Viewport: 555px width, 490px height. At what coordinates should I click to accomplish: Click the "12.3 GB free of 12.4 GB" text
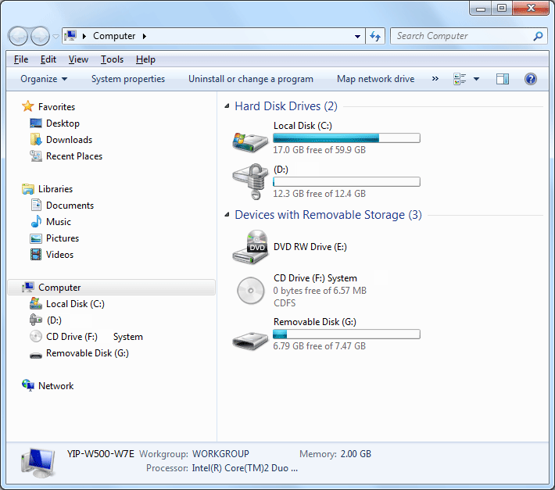(x=319, y=194)
